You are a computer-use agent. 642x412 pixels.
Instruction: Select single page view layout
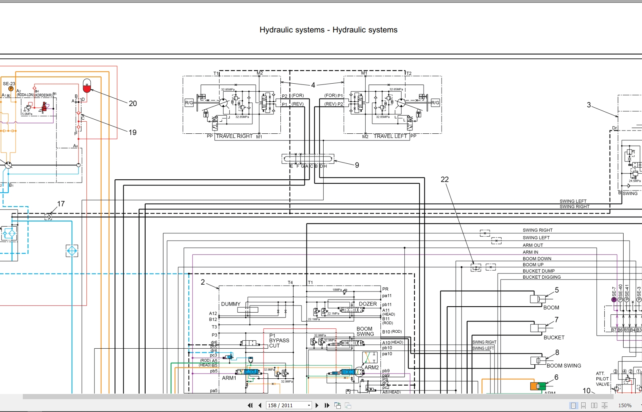pos(573,406)
